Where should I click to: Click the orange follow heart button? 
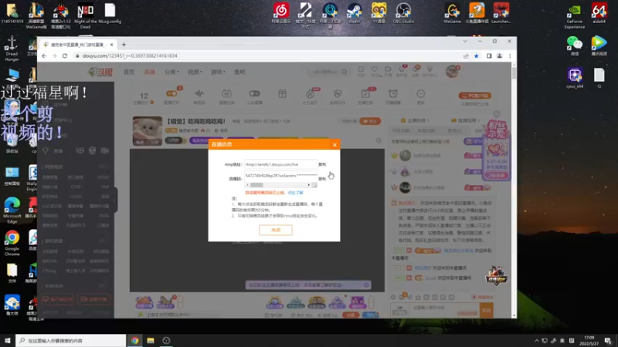point(370,121)
